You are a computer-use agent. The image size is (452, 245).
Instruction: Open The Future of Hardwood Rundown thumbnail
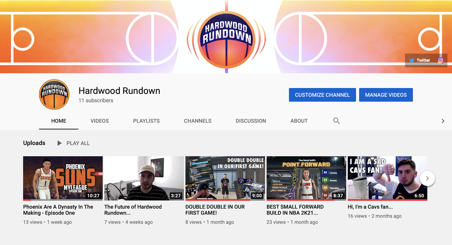tap(144, 178)
